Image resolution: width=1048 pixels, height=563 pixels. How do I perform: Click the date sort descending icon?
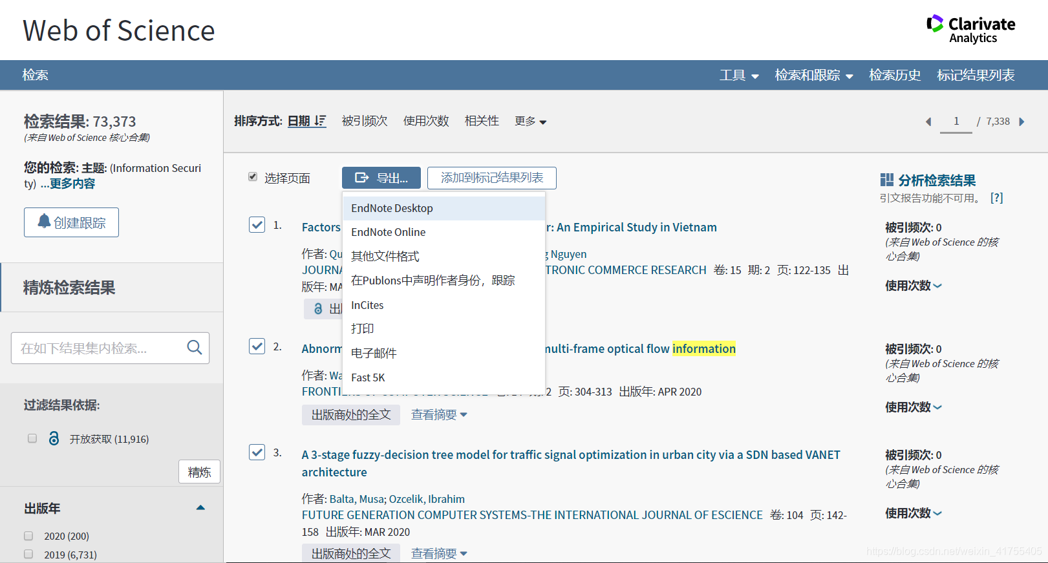coord(320,121)
